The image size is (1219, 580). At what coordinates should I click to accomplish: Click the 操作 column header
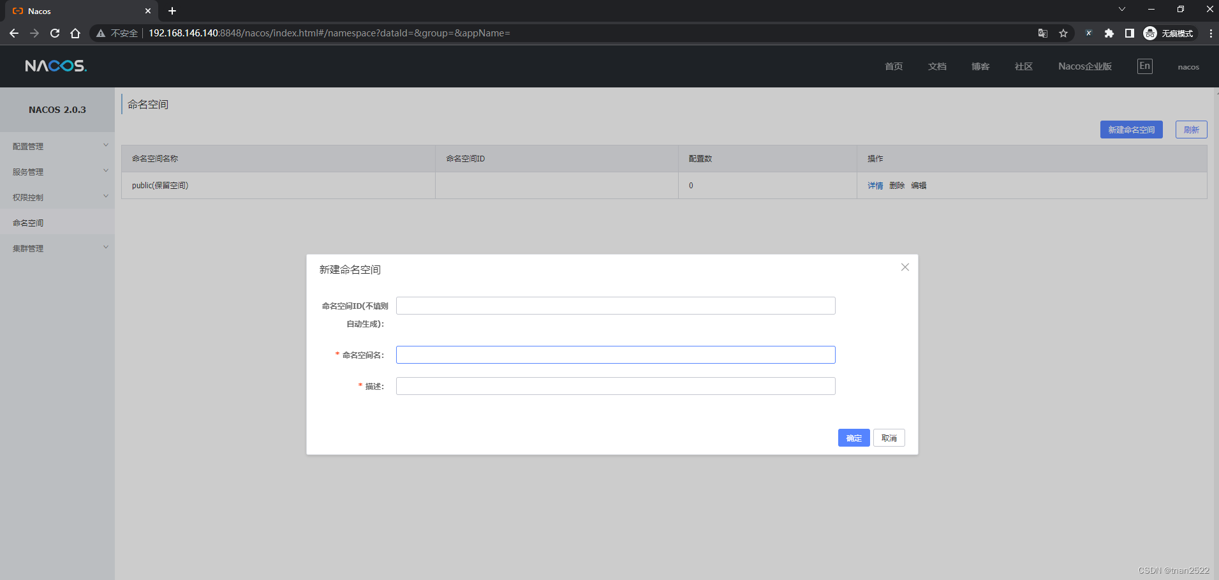(x=1032, y=159)
